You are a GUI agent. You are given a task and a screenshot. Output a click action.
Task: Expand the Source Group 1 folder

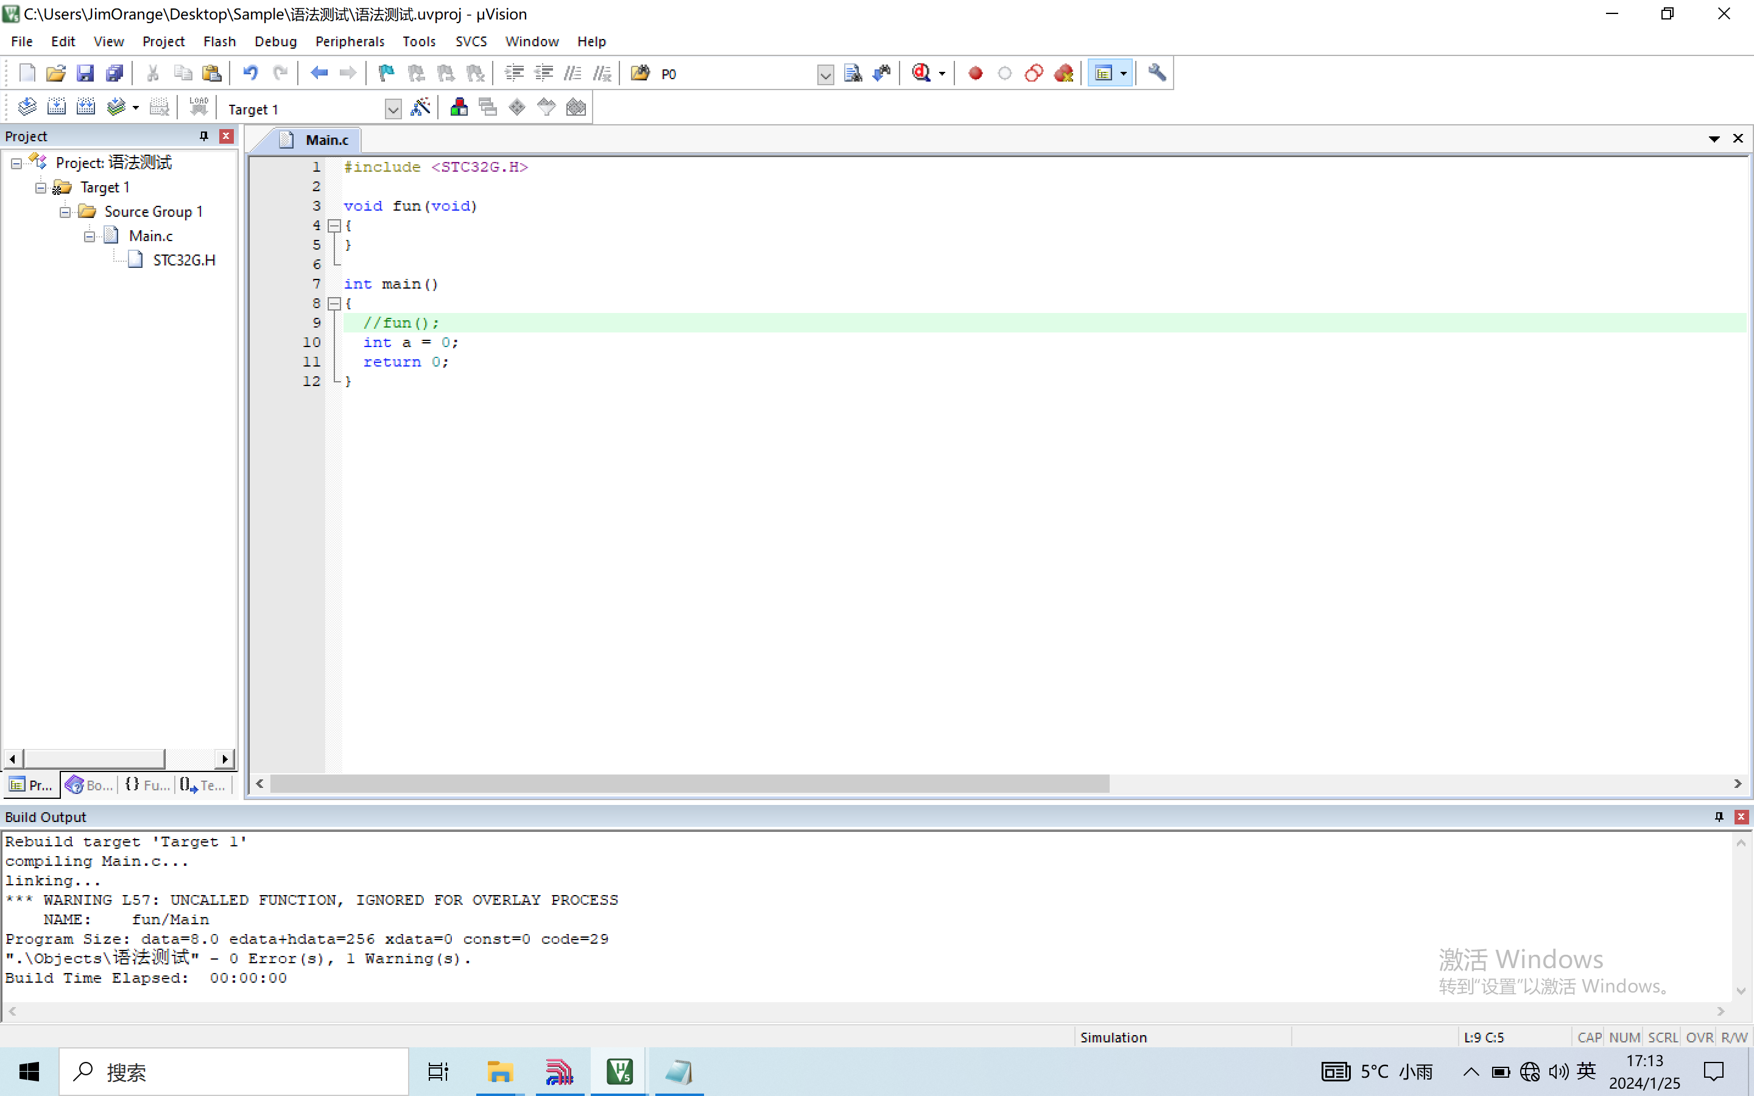[x=66, y=211]
